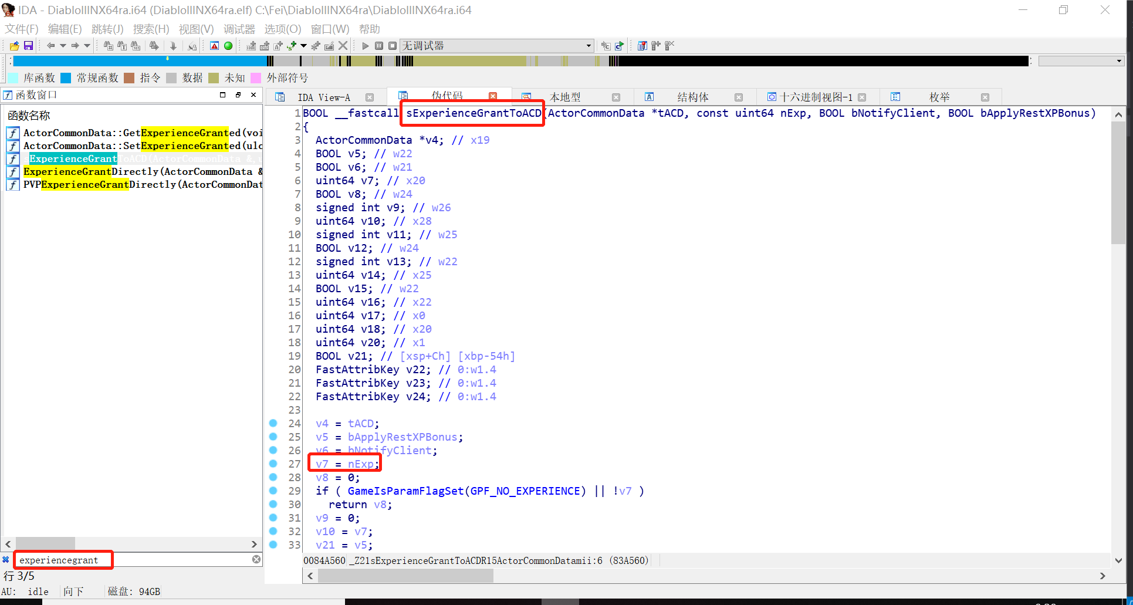Click the toolbar icon with the green arrow, right of the debugger combo

coord(619,46)
